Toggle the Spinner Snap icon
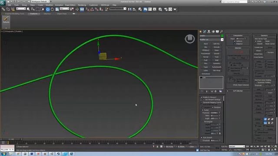This screenshot has width=278, height=156. pyautogui.click(x=101, y=9)
